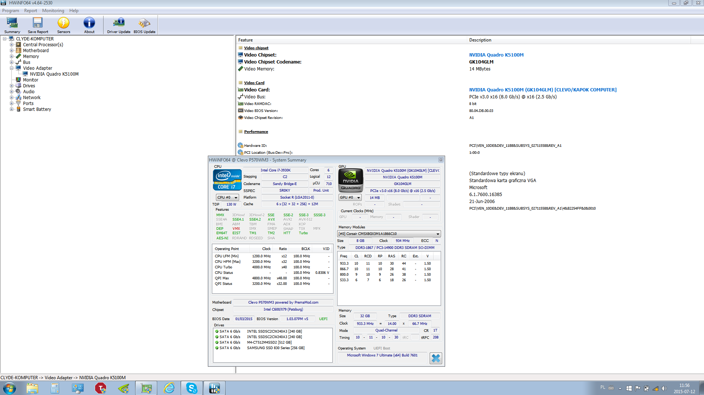Open ThrottleStop taskbar icon

point(100,388)
